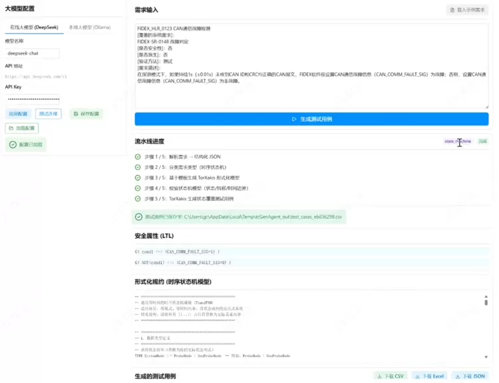Click the textarea resize handle corner
Screen dimensions: 499x383
pos(486,106)
